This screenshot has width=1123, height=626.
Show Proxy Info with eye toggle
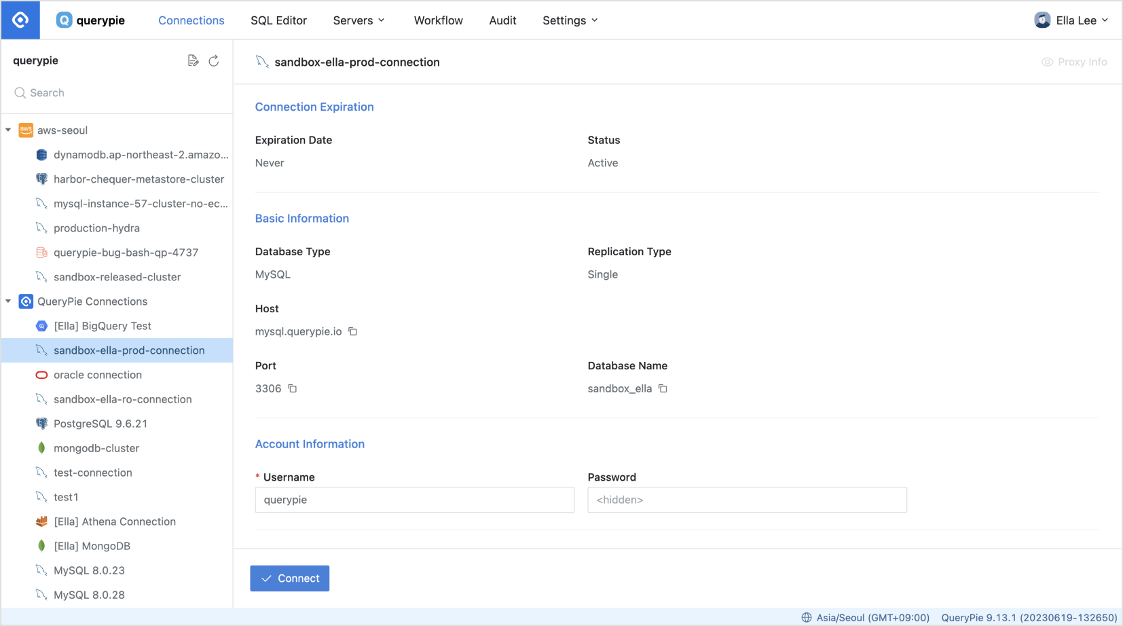(x=1074, y=62)
